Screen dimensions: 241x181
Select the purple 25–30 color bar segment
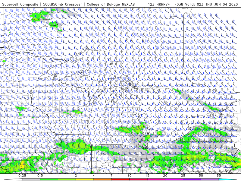coord(192,179)
